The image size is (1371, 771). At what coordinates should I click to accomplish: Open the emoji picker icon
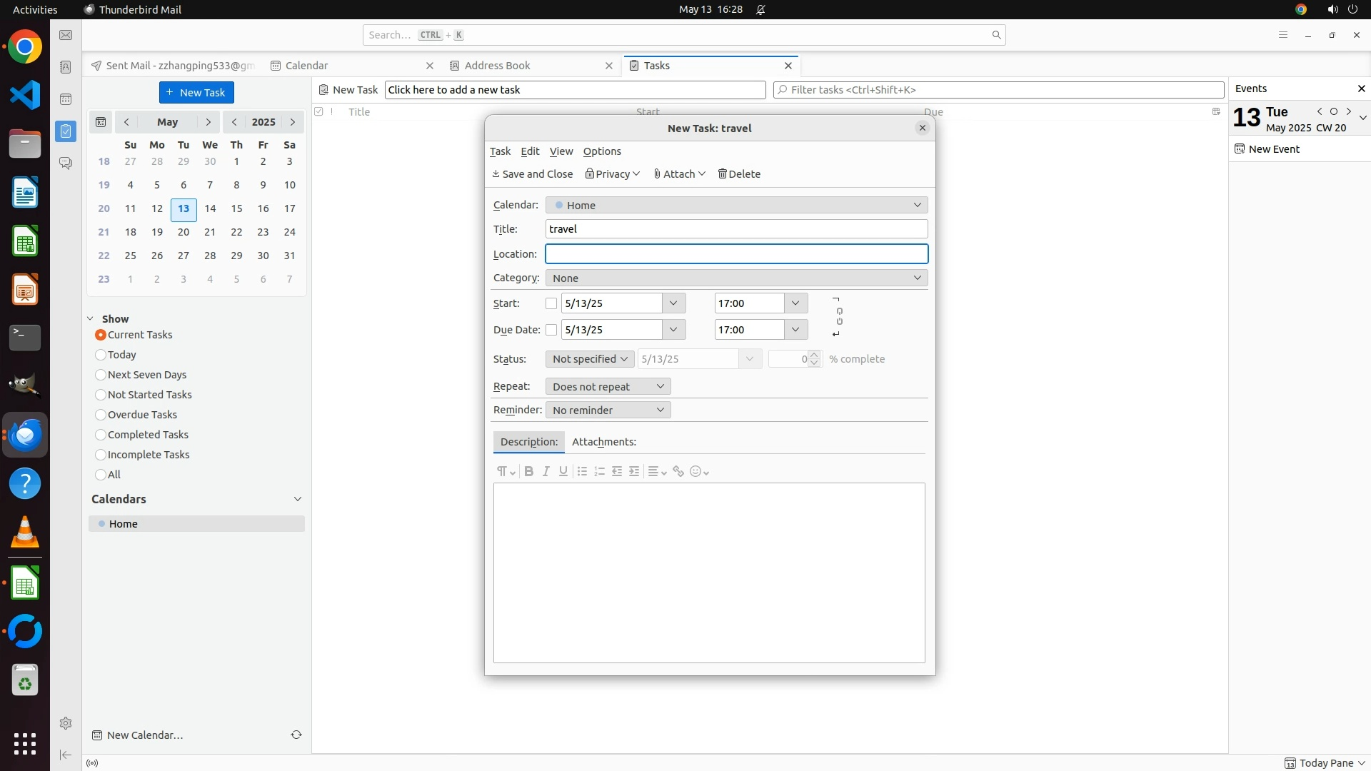click(x=699, y=471)
